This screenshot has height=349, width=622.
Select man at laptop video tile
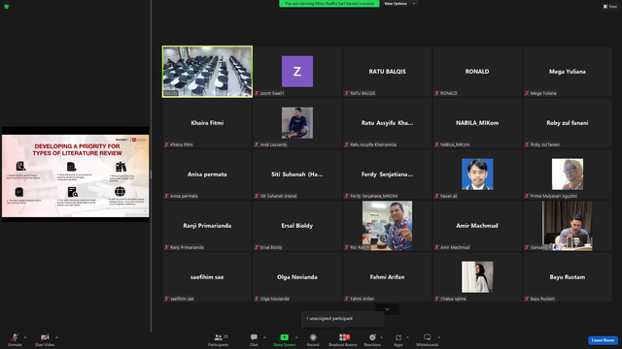coord(568,226)
